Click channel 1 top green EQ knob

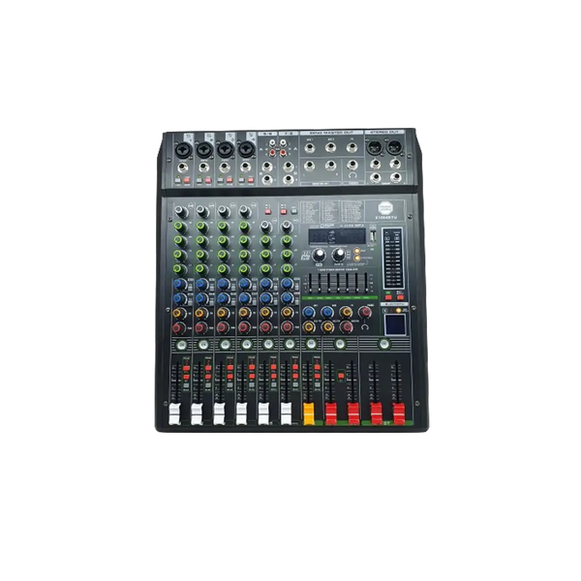[180, 226]
